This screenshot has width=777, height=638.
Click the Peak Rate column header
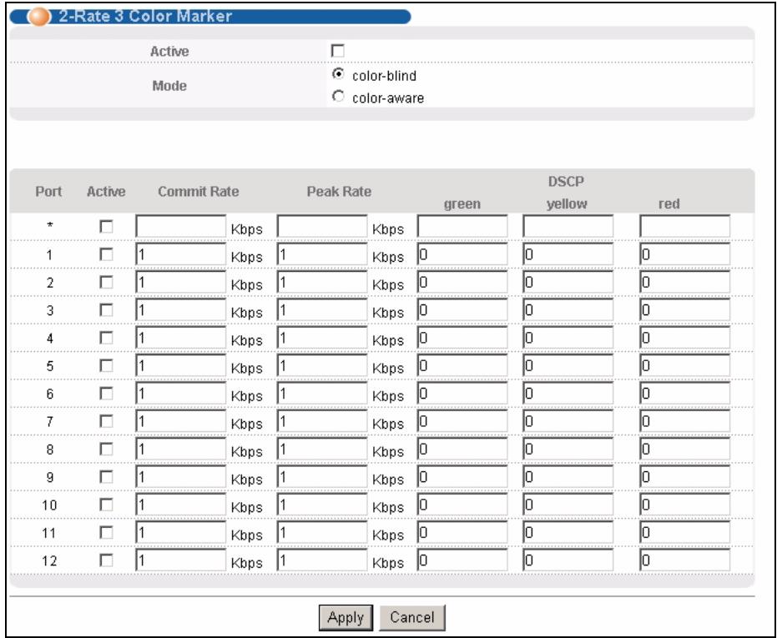339,191
